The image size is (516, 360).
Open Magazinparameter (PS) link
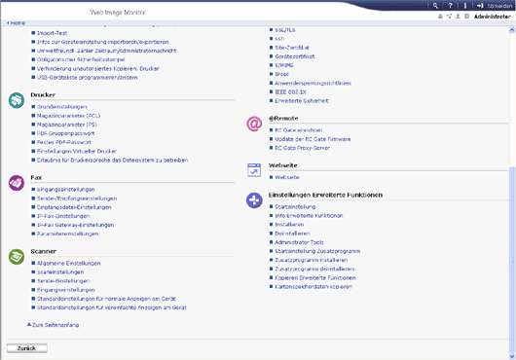(x=67, y=125)
